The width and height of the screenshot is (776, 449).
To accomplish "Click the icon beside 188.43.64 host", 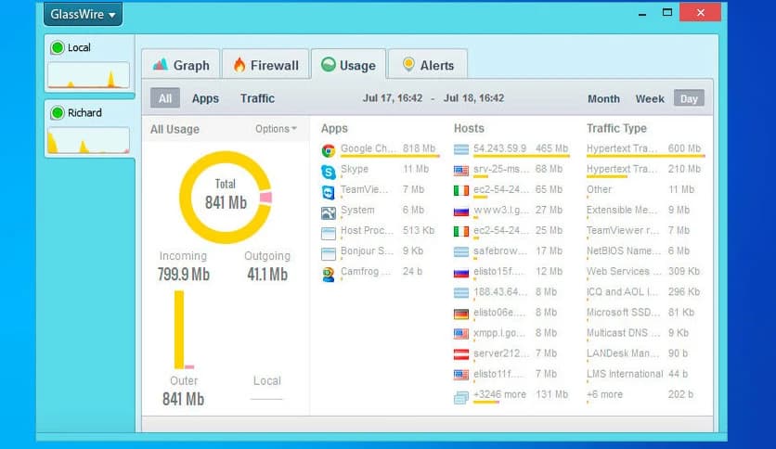I will (460, 293).
